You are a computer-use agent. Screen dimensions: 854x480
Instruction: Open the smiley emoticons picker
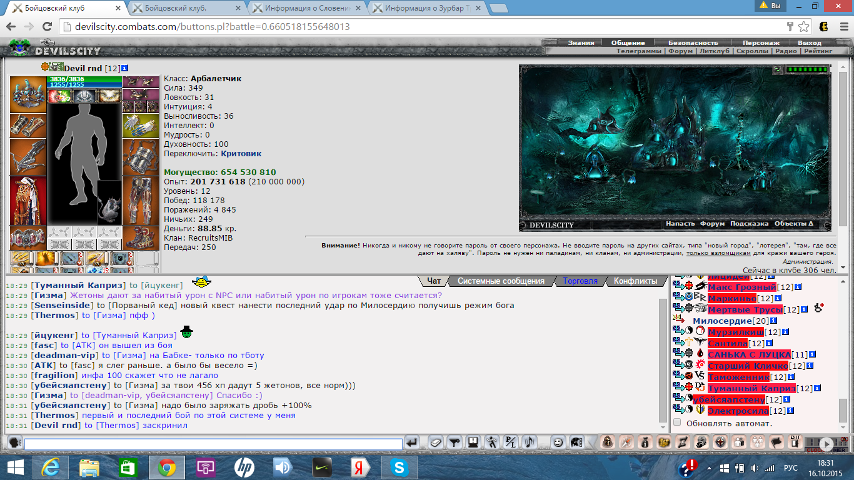(x=558, y=442)
